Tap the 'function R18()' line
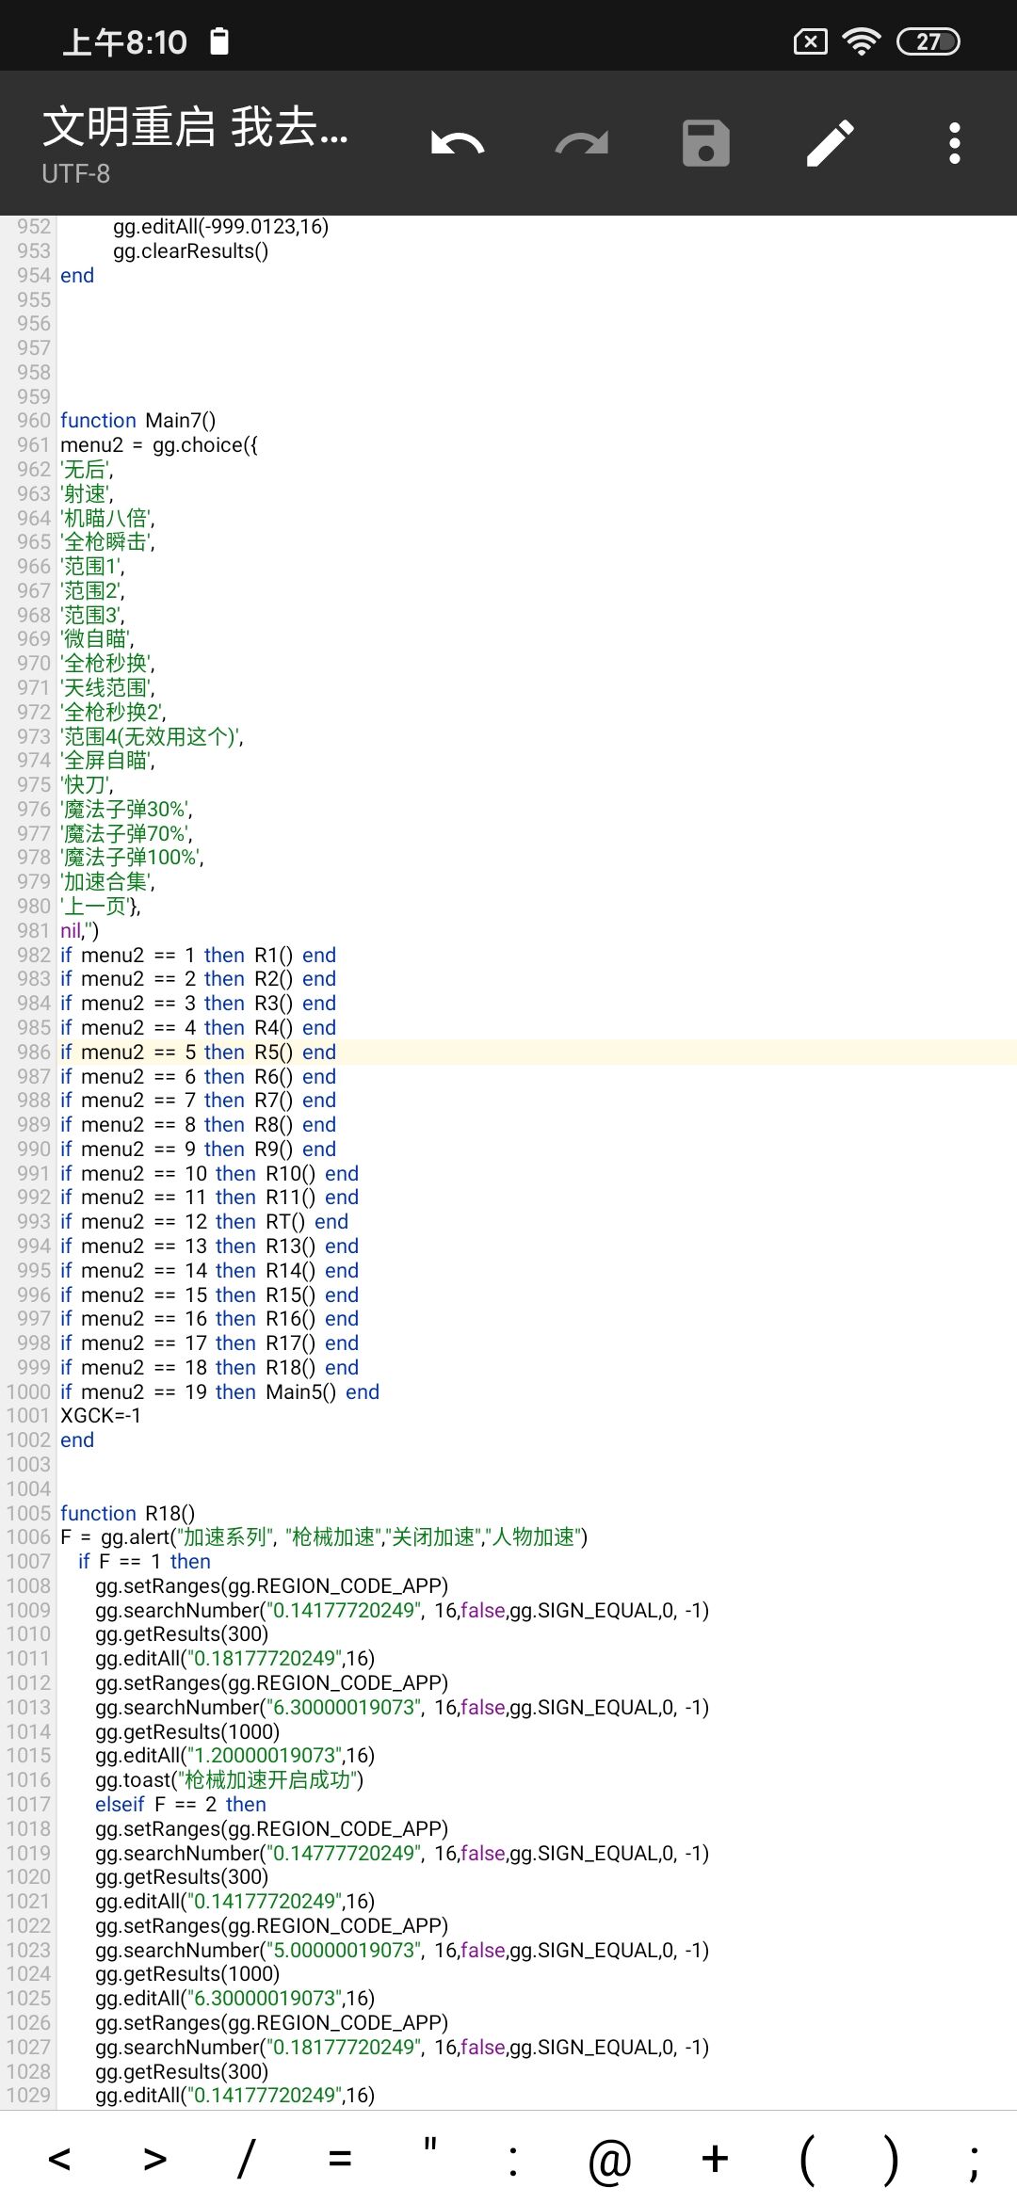The height and width of the screenshot is (2203, 1017). pyautogui.click(x=127, y=1514)
